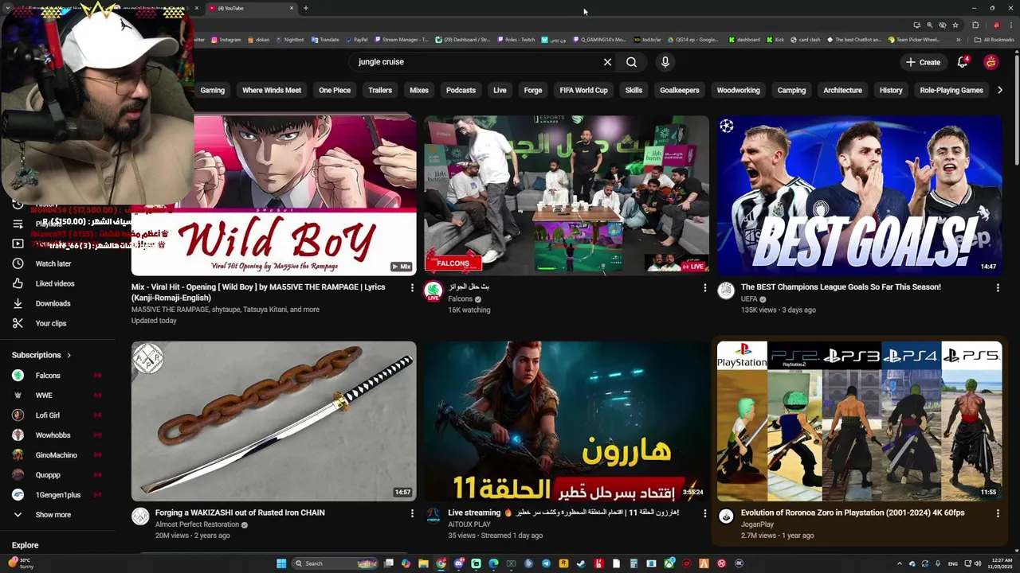1020x573 pixels.
Task: Show next category chips with the right arrow
Action: (1000, 90)
